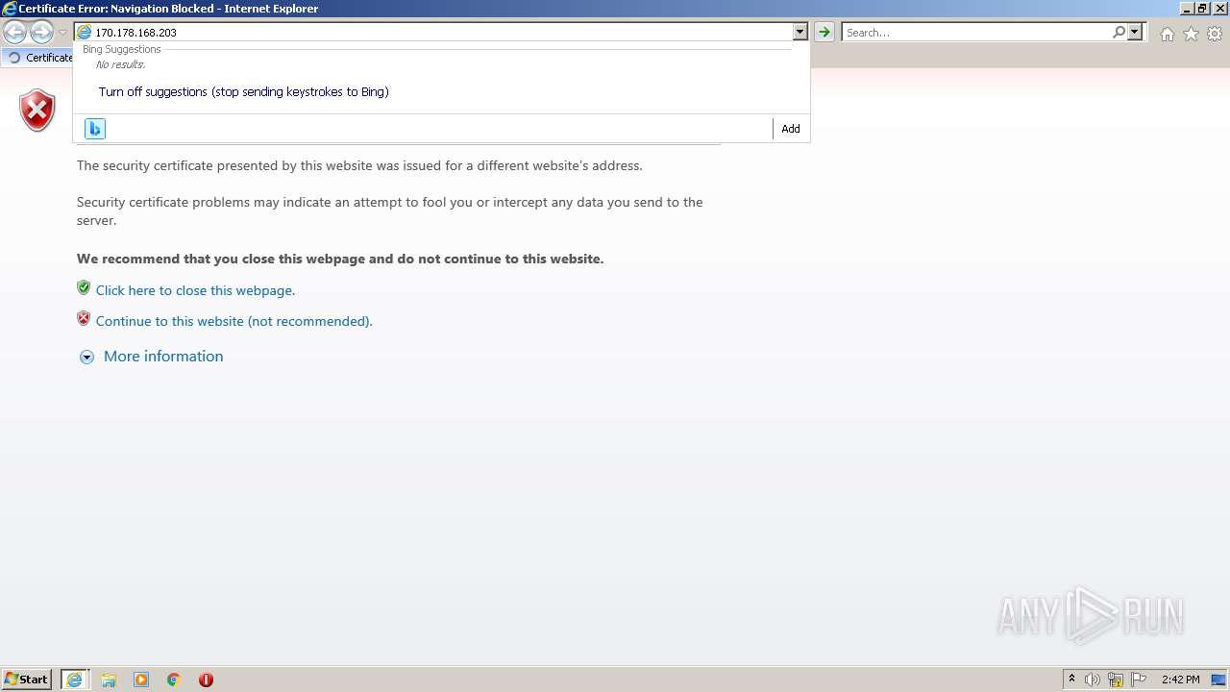Screen dimensions: 1230x692
Task: Open the Tools gear icon
Action: (1215, 34)
